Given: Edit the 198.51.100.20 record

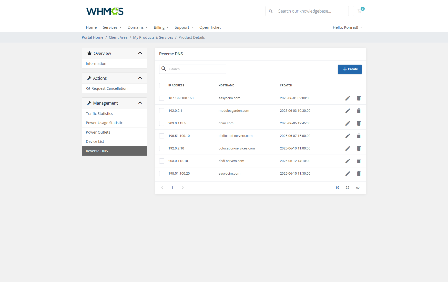Looking at the screenshot, I should (348, 174).
